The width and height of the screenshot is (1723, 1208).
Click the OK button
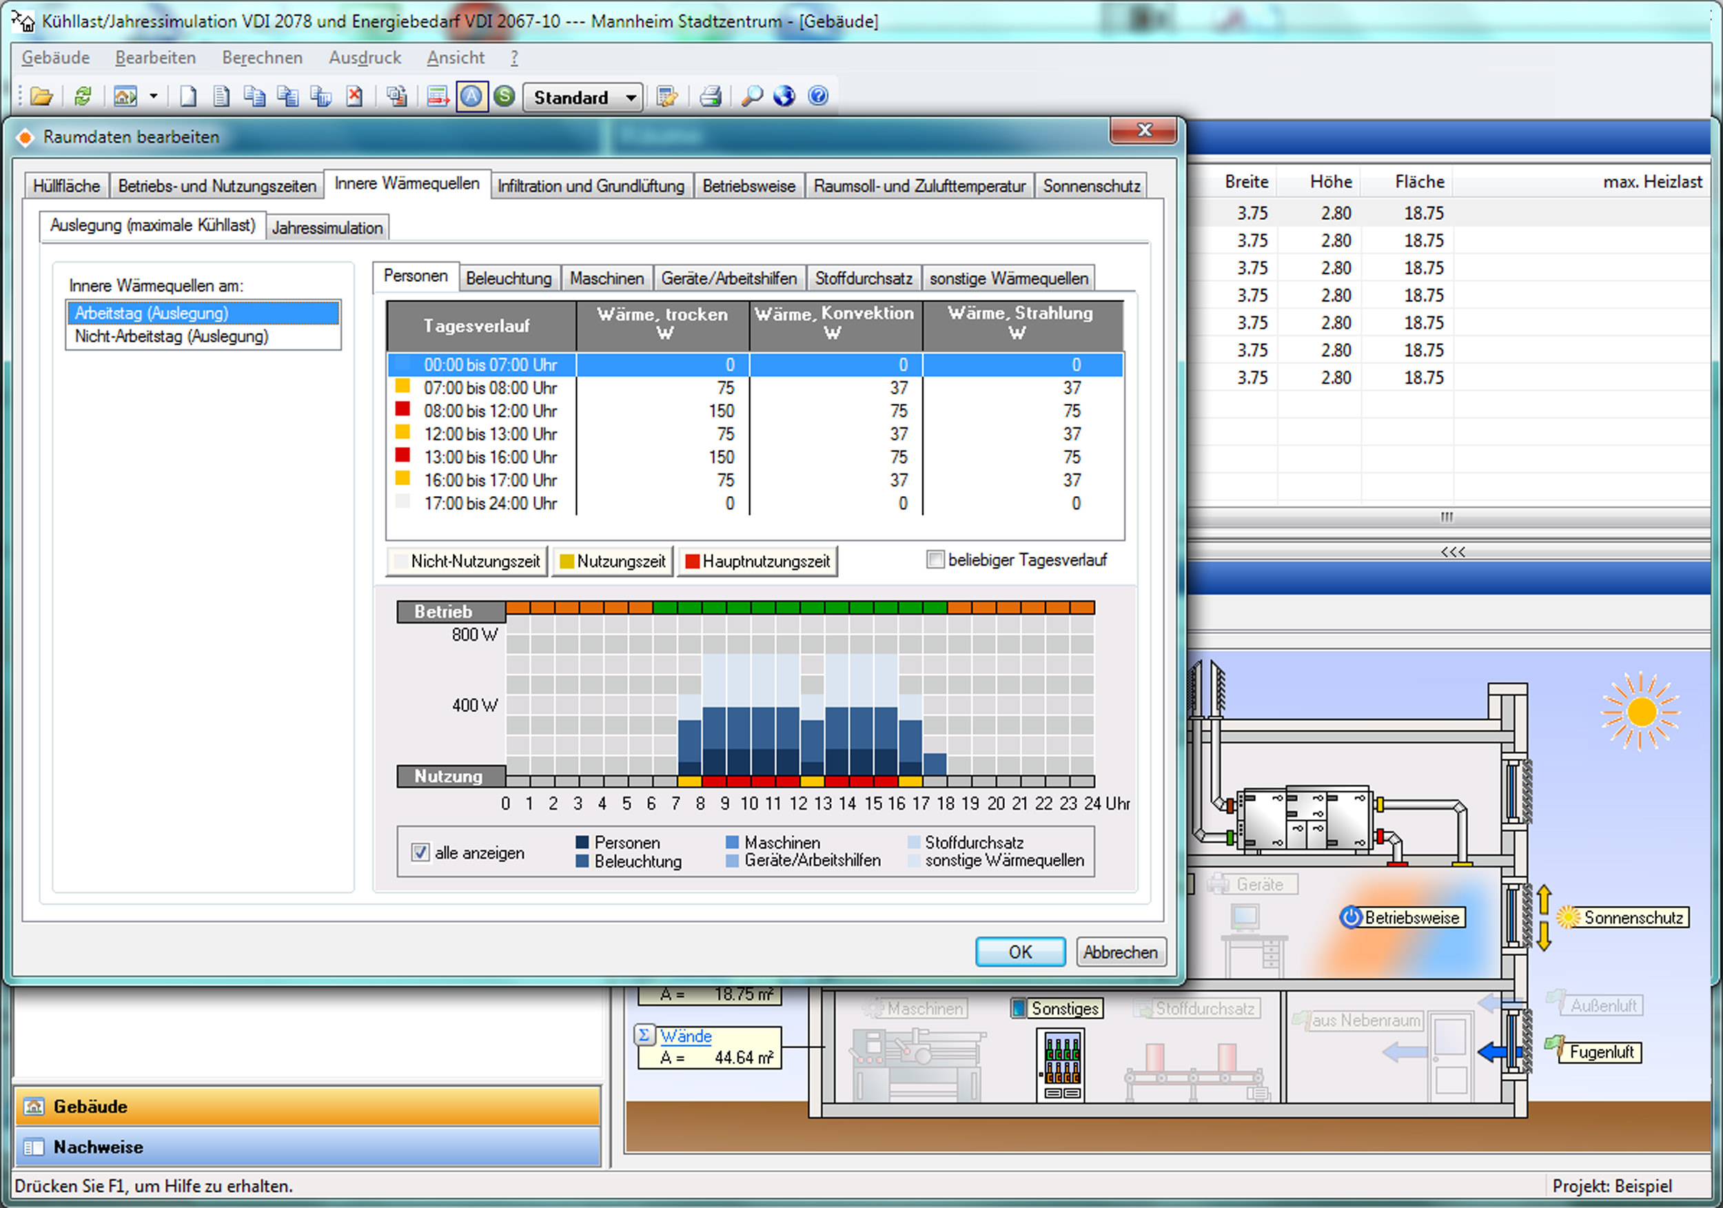click(1021, 952)
